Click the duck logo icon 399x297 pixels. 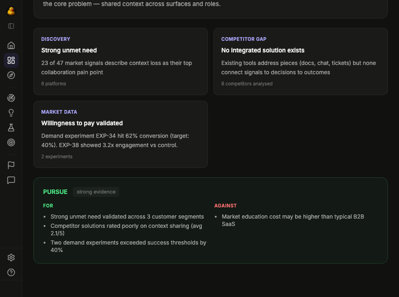pyautogui.click(x=11, y=11)
